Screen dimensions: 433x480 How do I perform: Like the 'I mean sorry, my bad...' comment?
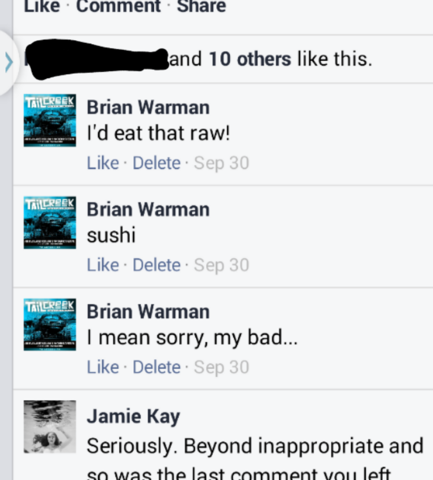point(103,367)
